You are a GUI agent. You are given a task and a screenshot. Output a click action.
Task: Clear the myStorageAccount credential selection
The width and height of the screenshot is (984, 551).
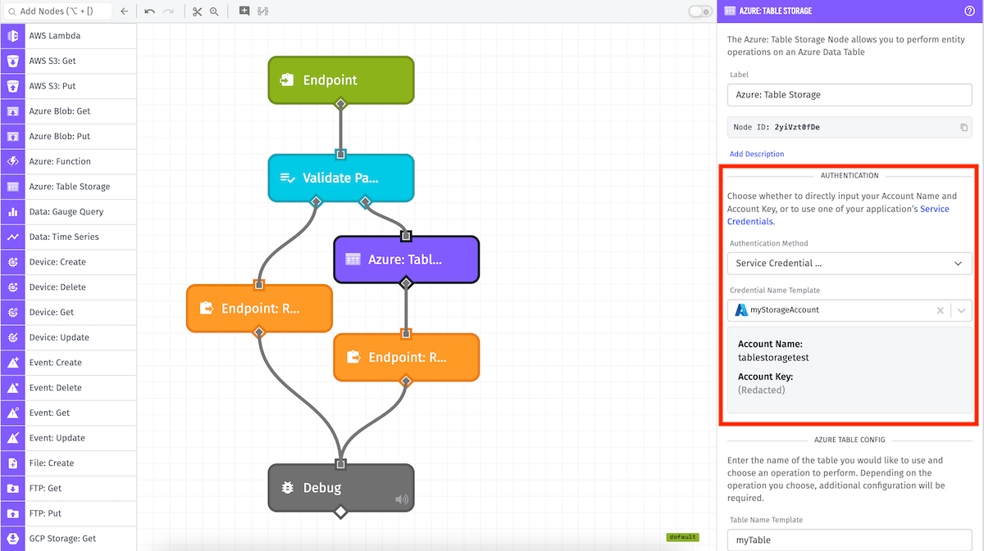941,310
